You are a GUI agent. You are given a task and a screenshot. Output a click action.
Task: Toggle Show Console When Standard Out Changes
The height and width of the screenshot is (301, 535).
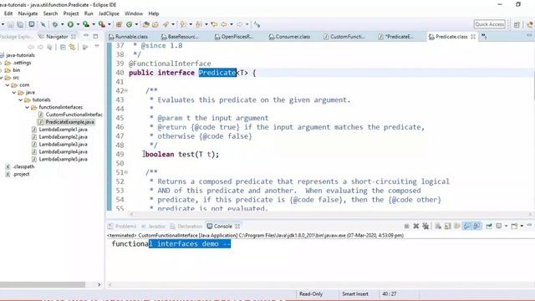[x=466, y=227]
